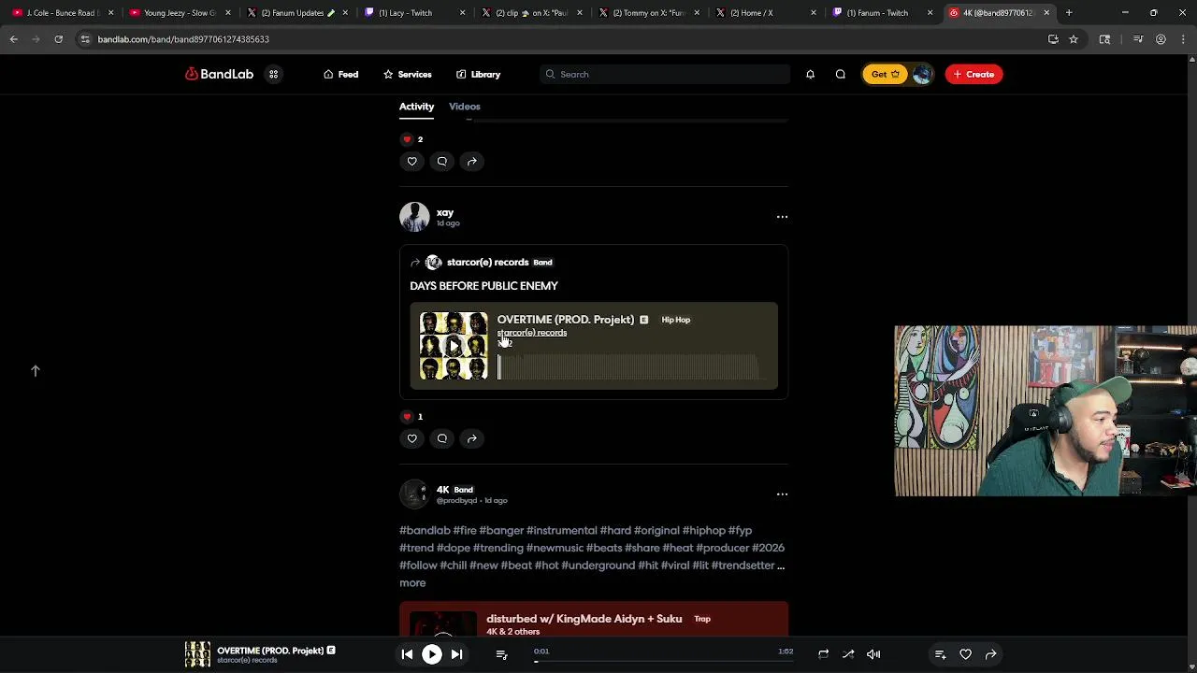Skip to next track in player
This screenshot has width=1197, height=673.
(456, 654)
